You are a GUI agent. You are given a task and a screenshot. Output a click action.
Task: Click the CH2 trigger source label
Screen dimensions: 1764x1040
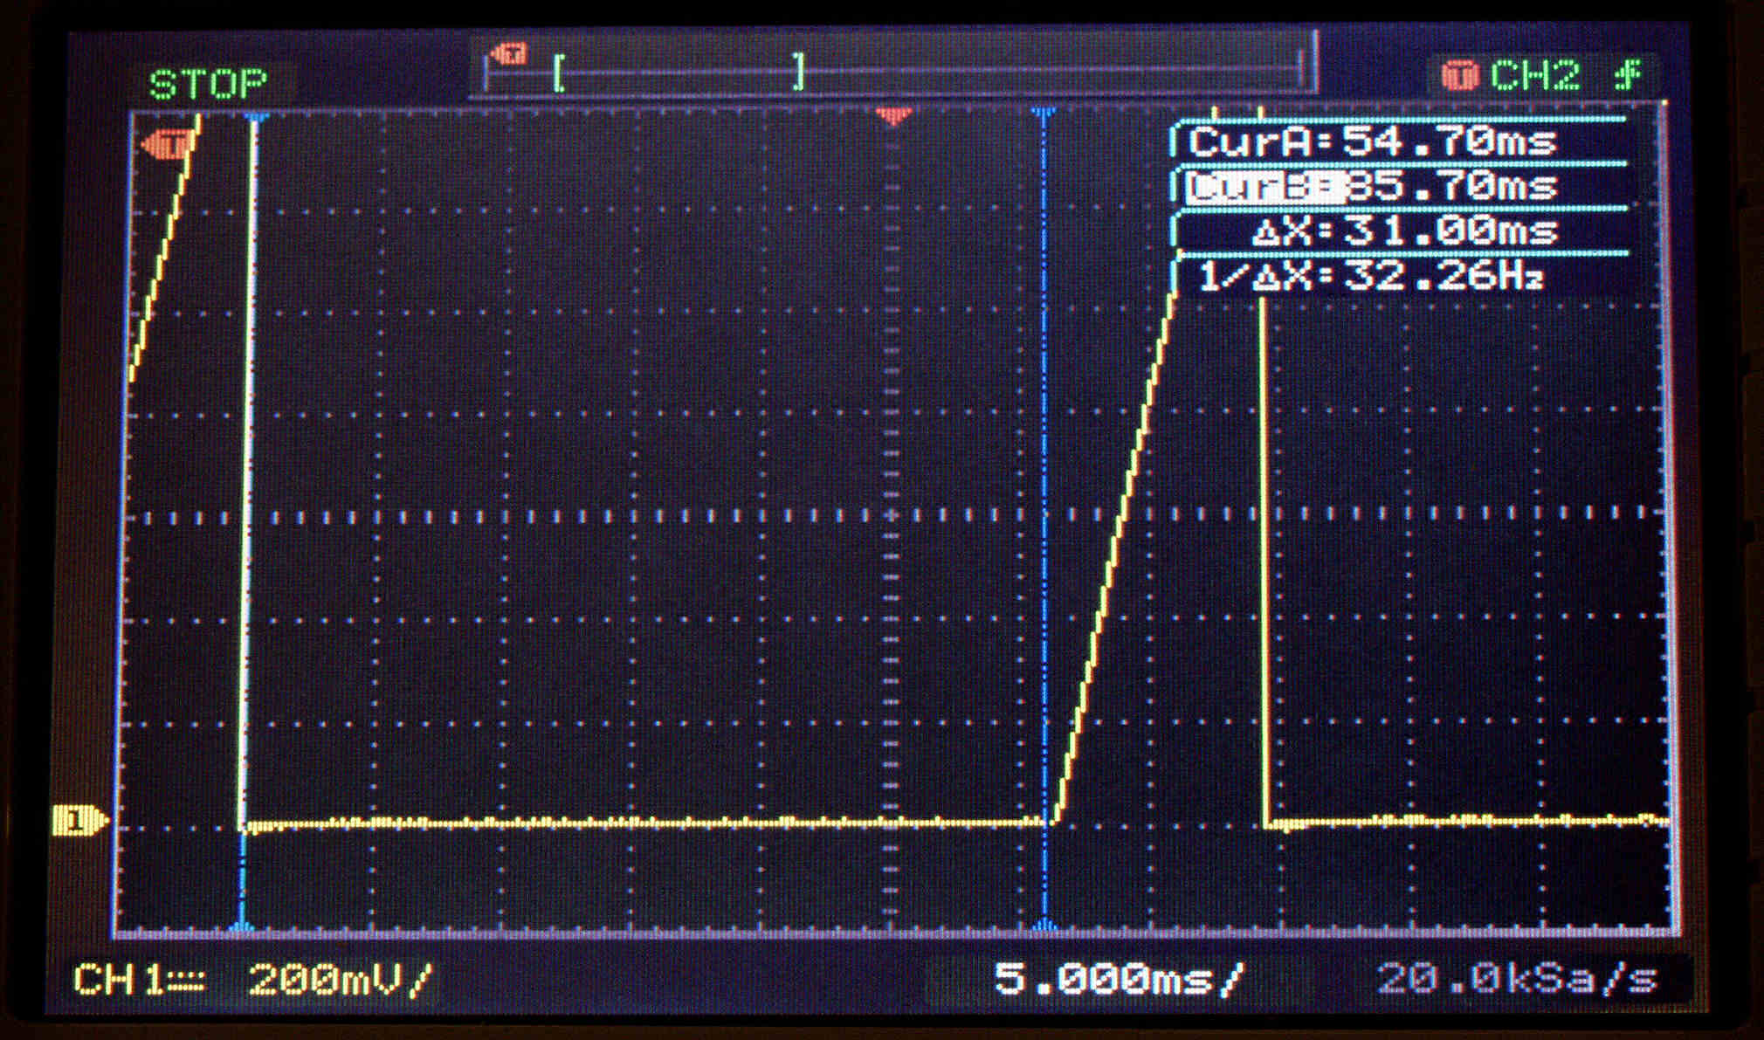1534,76
